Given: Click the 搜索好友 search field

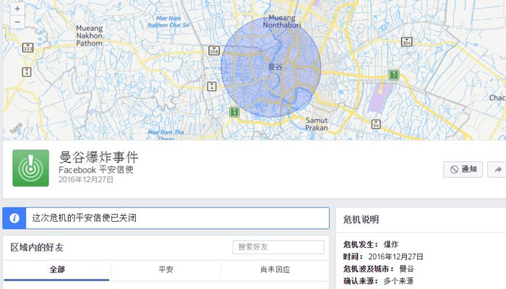Looking at the screenshot, I should tap(278, 247).
